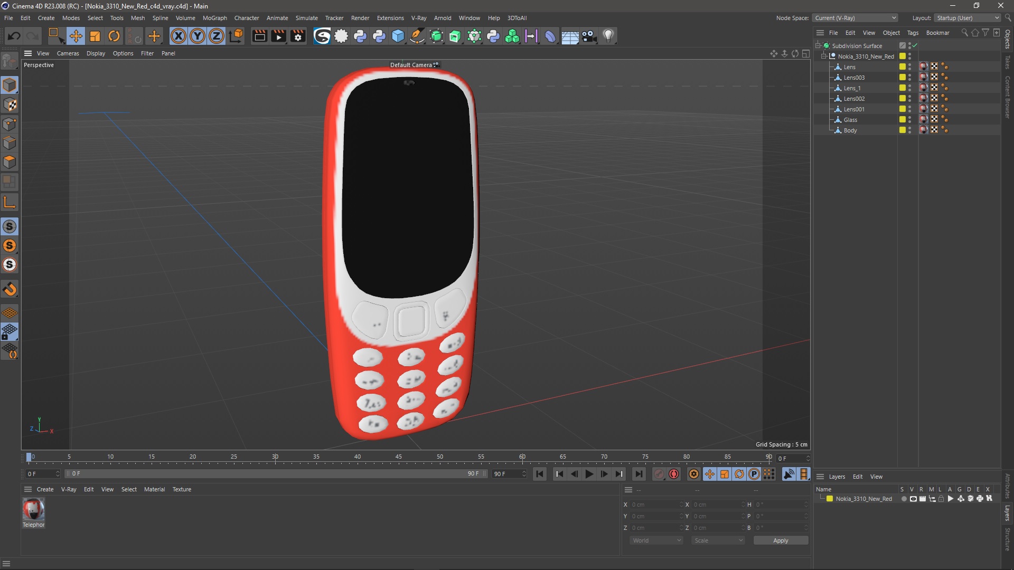Toggle Subdivision Surface enabled checkmark

click(915, 46)
